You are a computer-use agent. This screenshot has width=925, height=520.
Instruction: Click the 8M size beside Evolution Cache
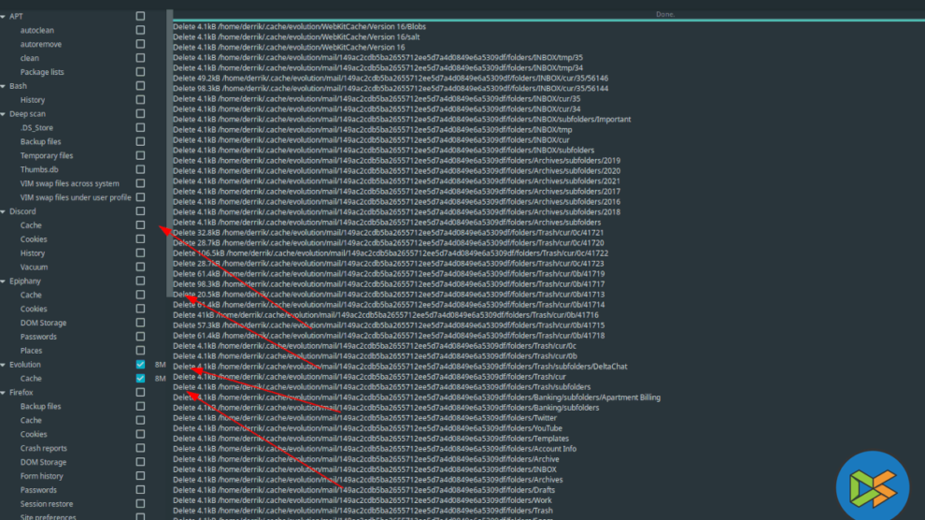160,379
